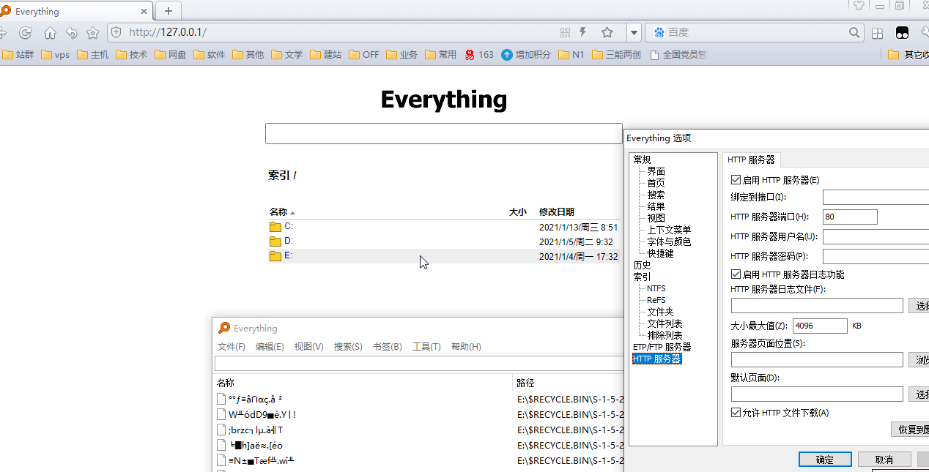Click the shield site-info icon before the URL
The image size is (929, 472).
[116, 32]
